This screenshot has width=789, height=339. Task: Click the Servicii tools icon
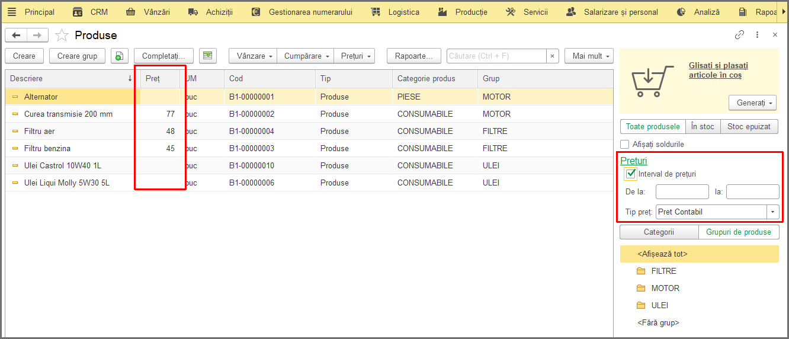[x=511, y=12]
